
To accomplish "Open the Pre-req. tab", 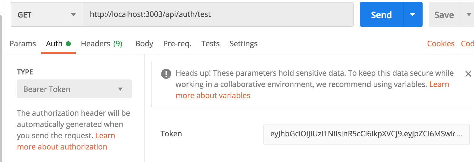I will click(x=177, y=43).
